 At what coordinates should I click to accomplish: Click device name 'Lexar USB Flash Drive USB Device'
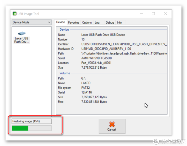pos(103,35)
